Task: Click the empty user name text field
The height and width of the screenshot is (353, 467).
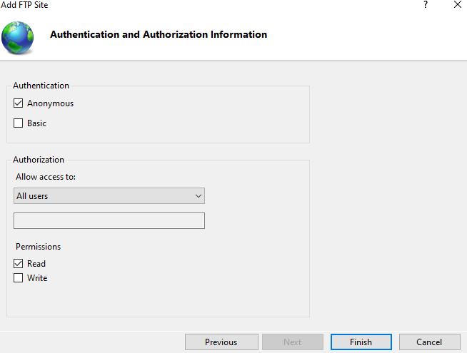Action: (x=109, y=220)
